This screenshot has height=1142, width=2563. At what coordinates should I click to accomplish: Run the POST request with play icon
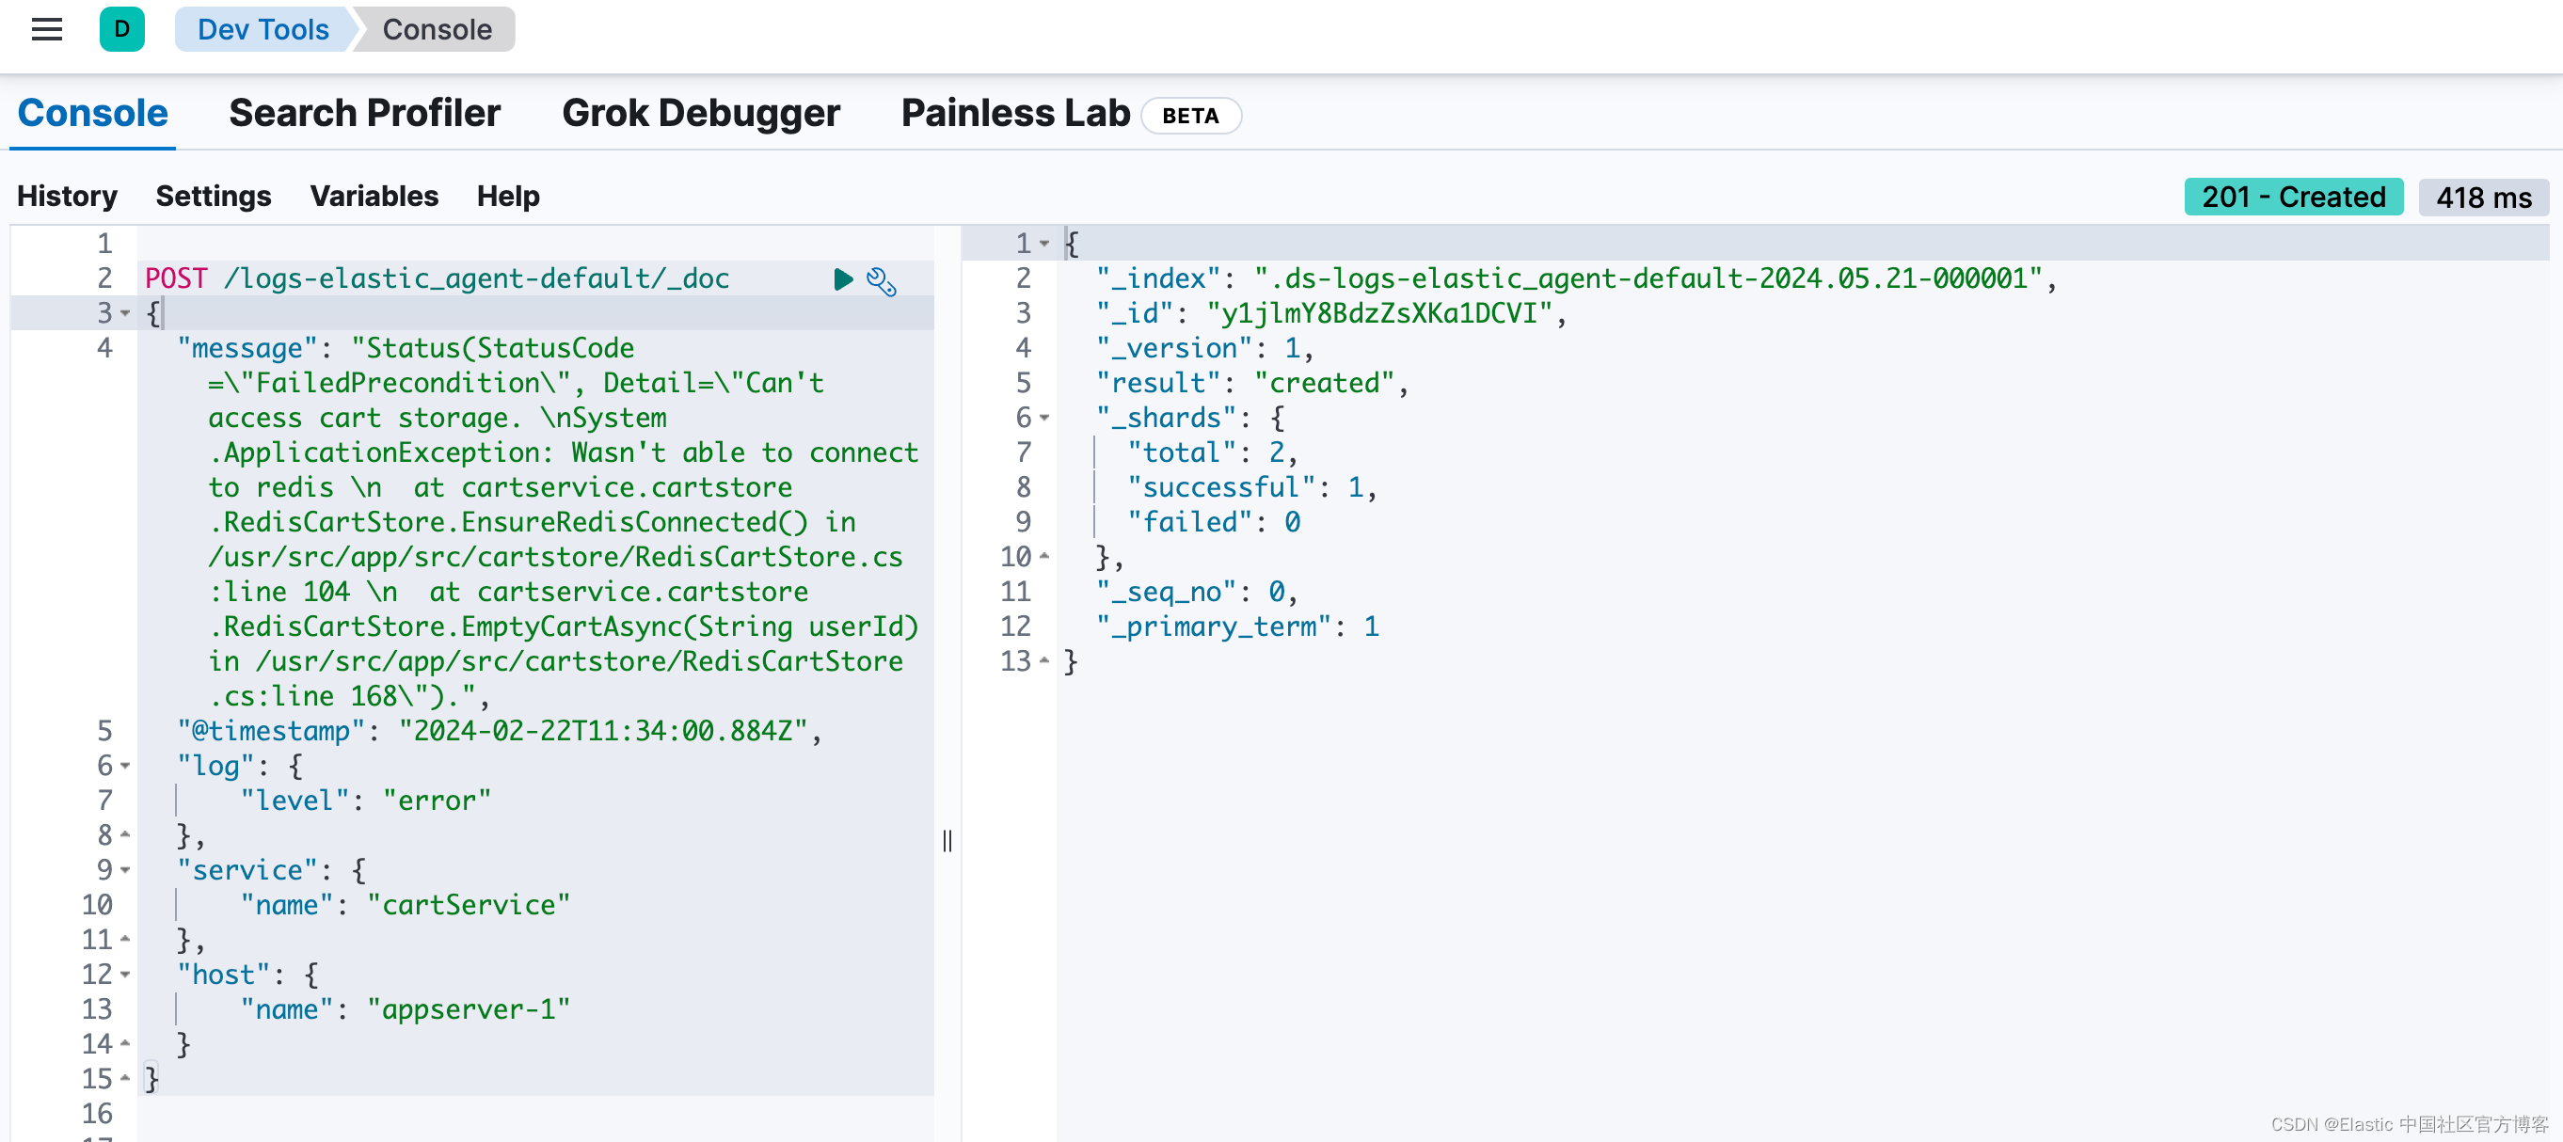843,279
